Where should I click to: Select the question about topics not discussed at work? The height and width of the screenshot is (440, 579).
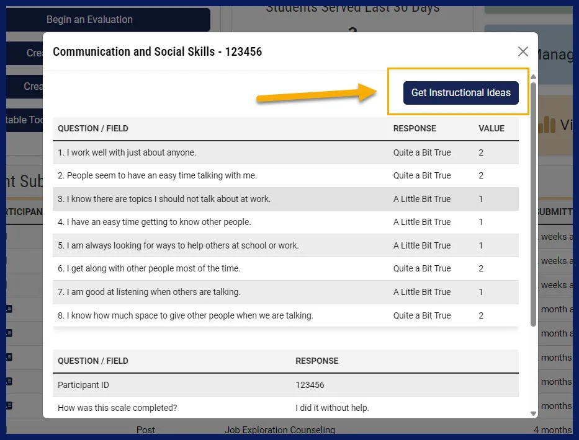click(164, 199)
